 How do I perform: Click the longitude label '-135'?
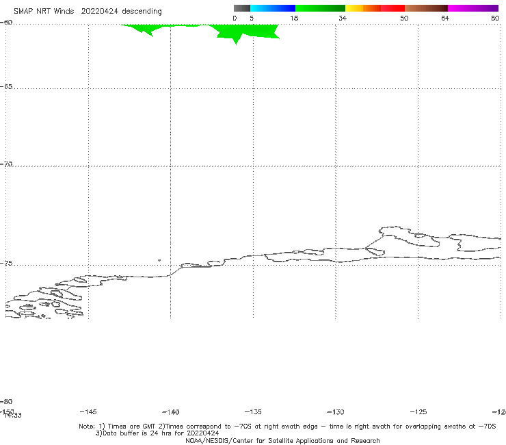[253, 411]
